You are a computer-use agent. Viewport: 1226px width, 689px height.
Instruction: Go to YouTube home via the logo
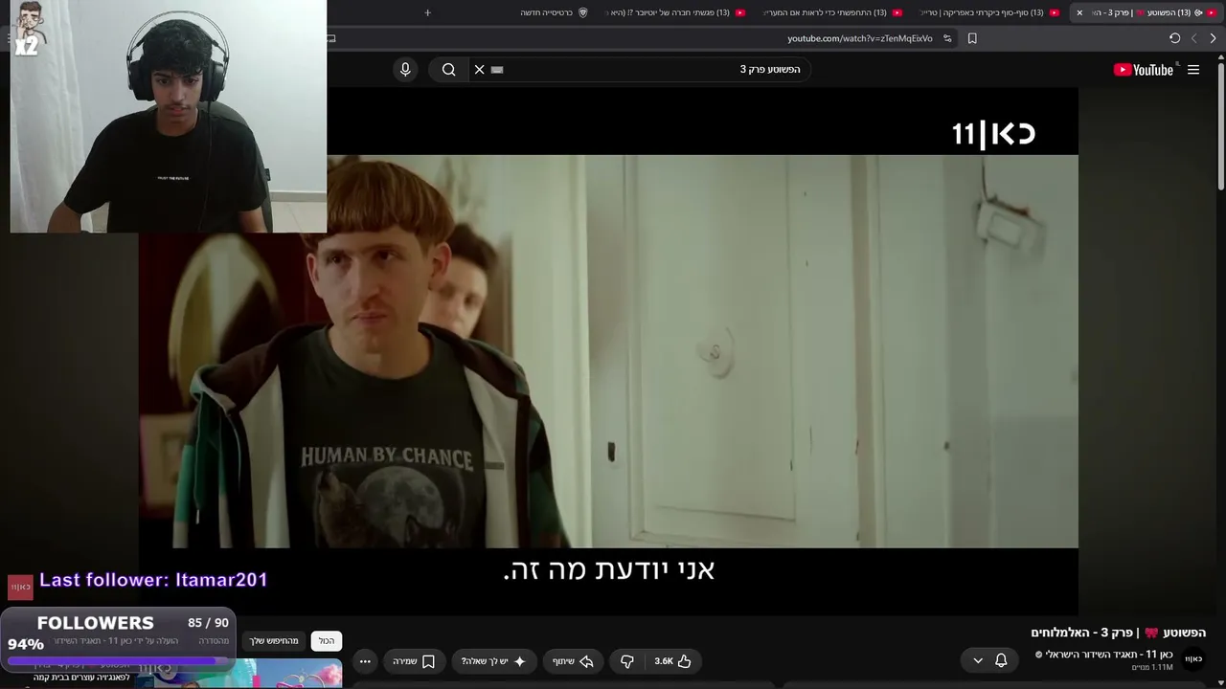click(x=1144, y=70)
